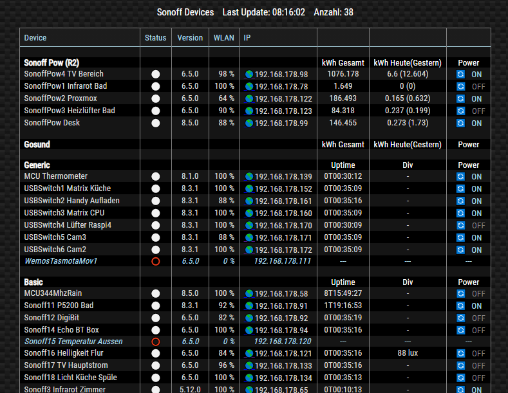Viewport: 508px width, 393px height.
Task: Click refresh icon for SonoffPow4 TV Bereich
Action: [461, 75]
